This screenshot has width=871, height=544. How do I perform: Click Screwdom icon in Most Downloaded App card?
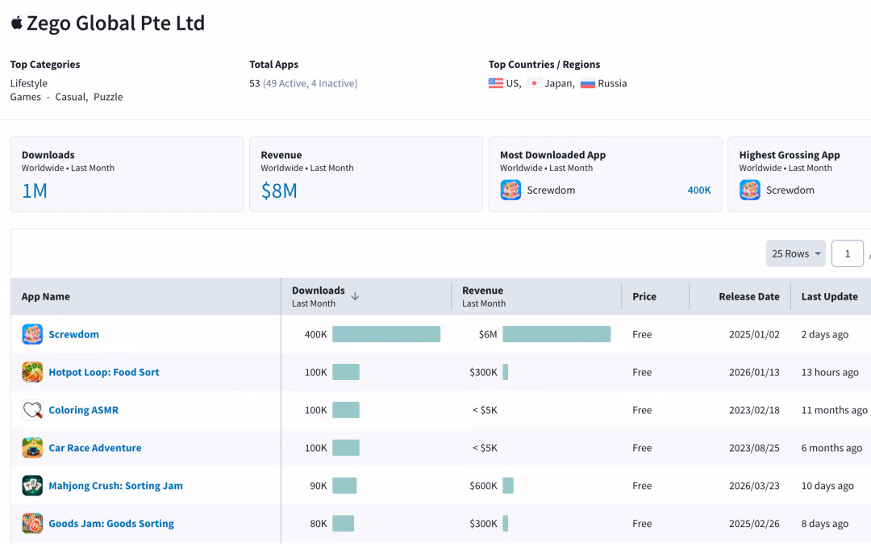511,190
